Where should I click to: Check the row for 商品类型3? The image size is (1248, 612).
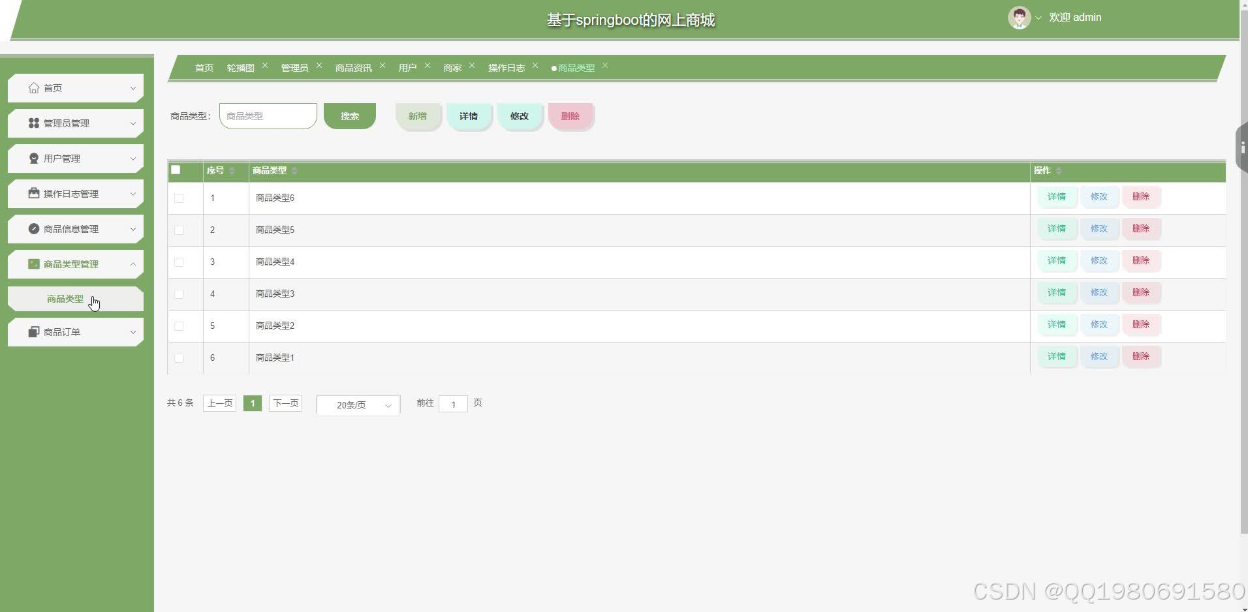point(179,294)
